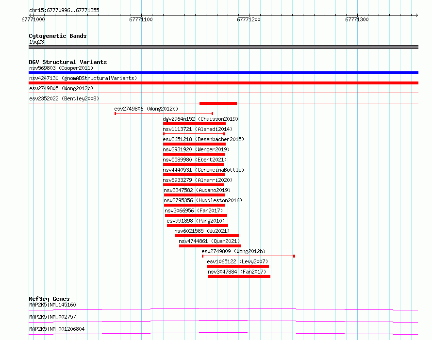Open nsv5933279 (Almarri2020) variant label
Screen dimensions: 432x340
(x=198, y=180)
